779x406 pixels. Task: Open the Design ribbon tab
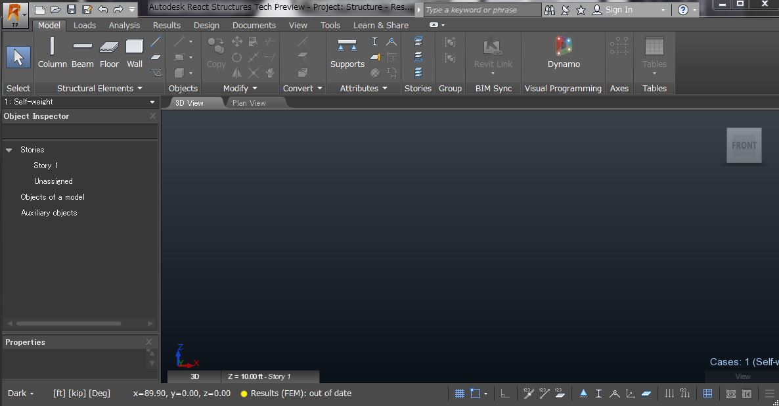(x=206, y=26)
